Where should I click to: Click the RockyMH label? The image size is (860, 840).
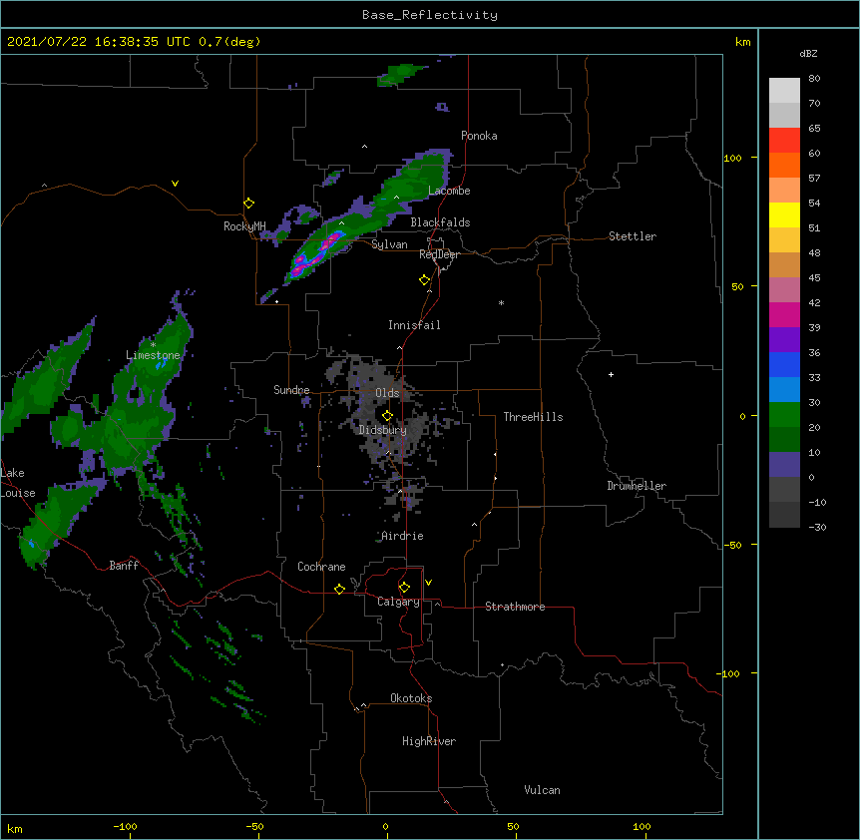coord(244,226)
